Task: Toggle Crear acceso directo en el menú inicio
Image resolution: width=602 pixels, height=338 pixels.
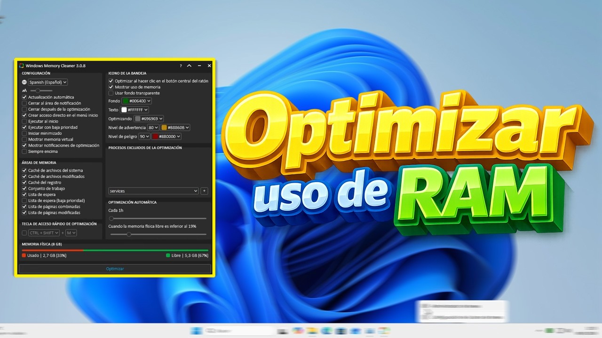Action: click(x=24, y=115)
